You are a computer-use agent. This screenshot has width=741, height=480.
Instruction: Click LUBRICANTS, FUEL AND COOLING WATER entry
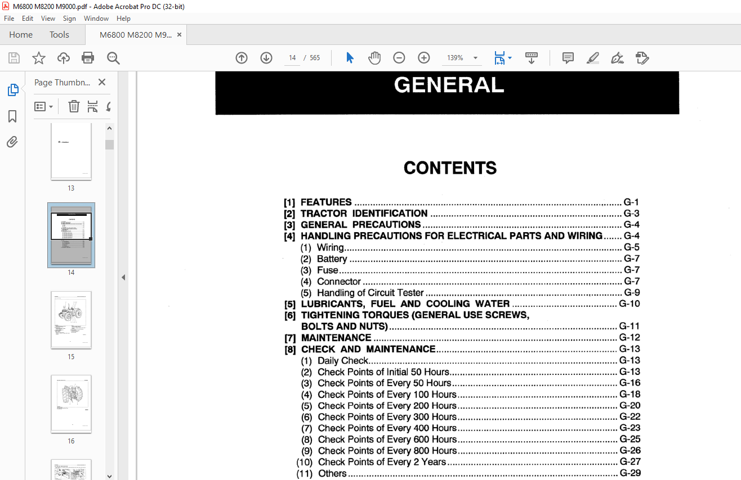(x=462, y=304)
